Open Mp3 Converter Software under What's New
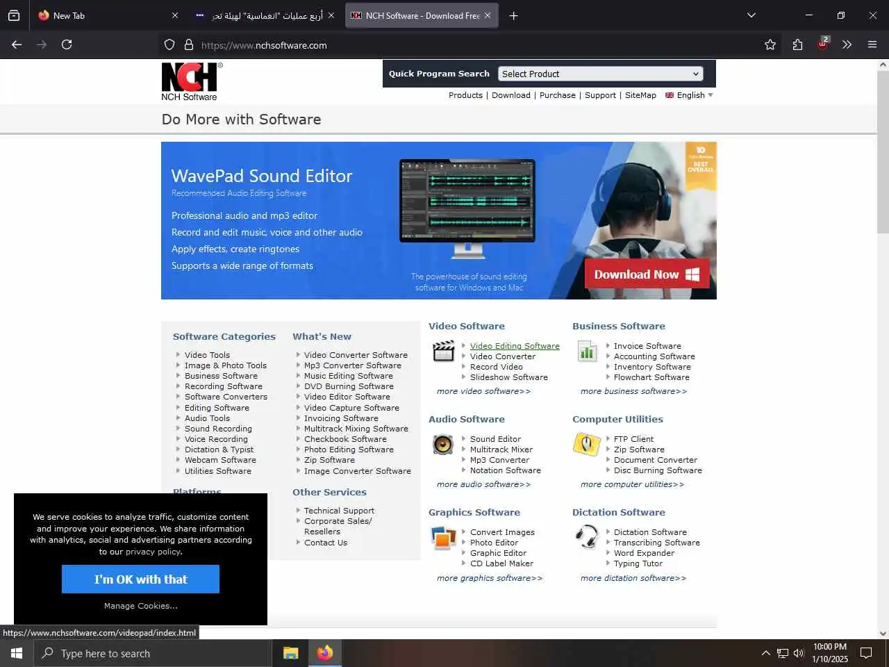 tap(353, 365)
